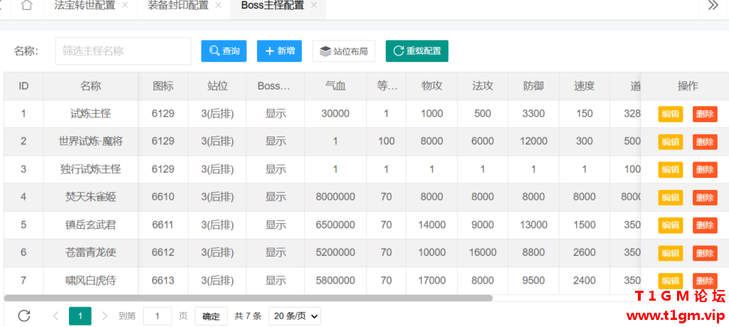Click the 物攻 value 17000

(x=432, y=281)
